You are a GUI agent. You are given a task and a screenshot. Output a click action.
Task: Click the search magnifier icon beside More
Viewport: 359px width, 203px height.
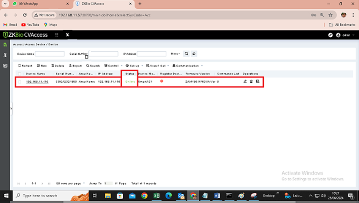[187, 54]
